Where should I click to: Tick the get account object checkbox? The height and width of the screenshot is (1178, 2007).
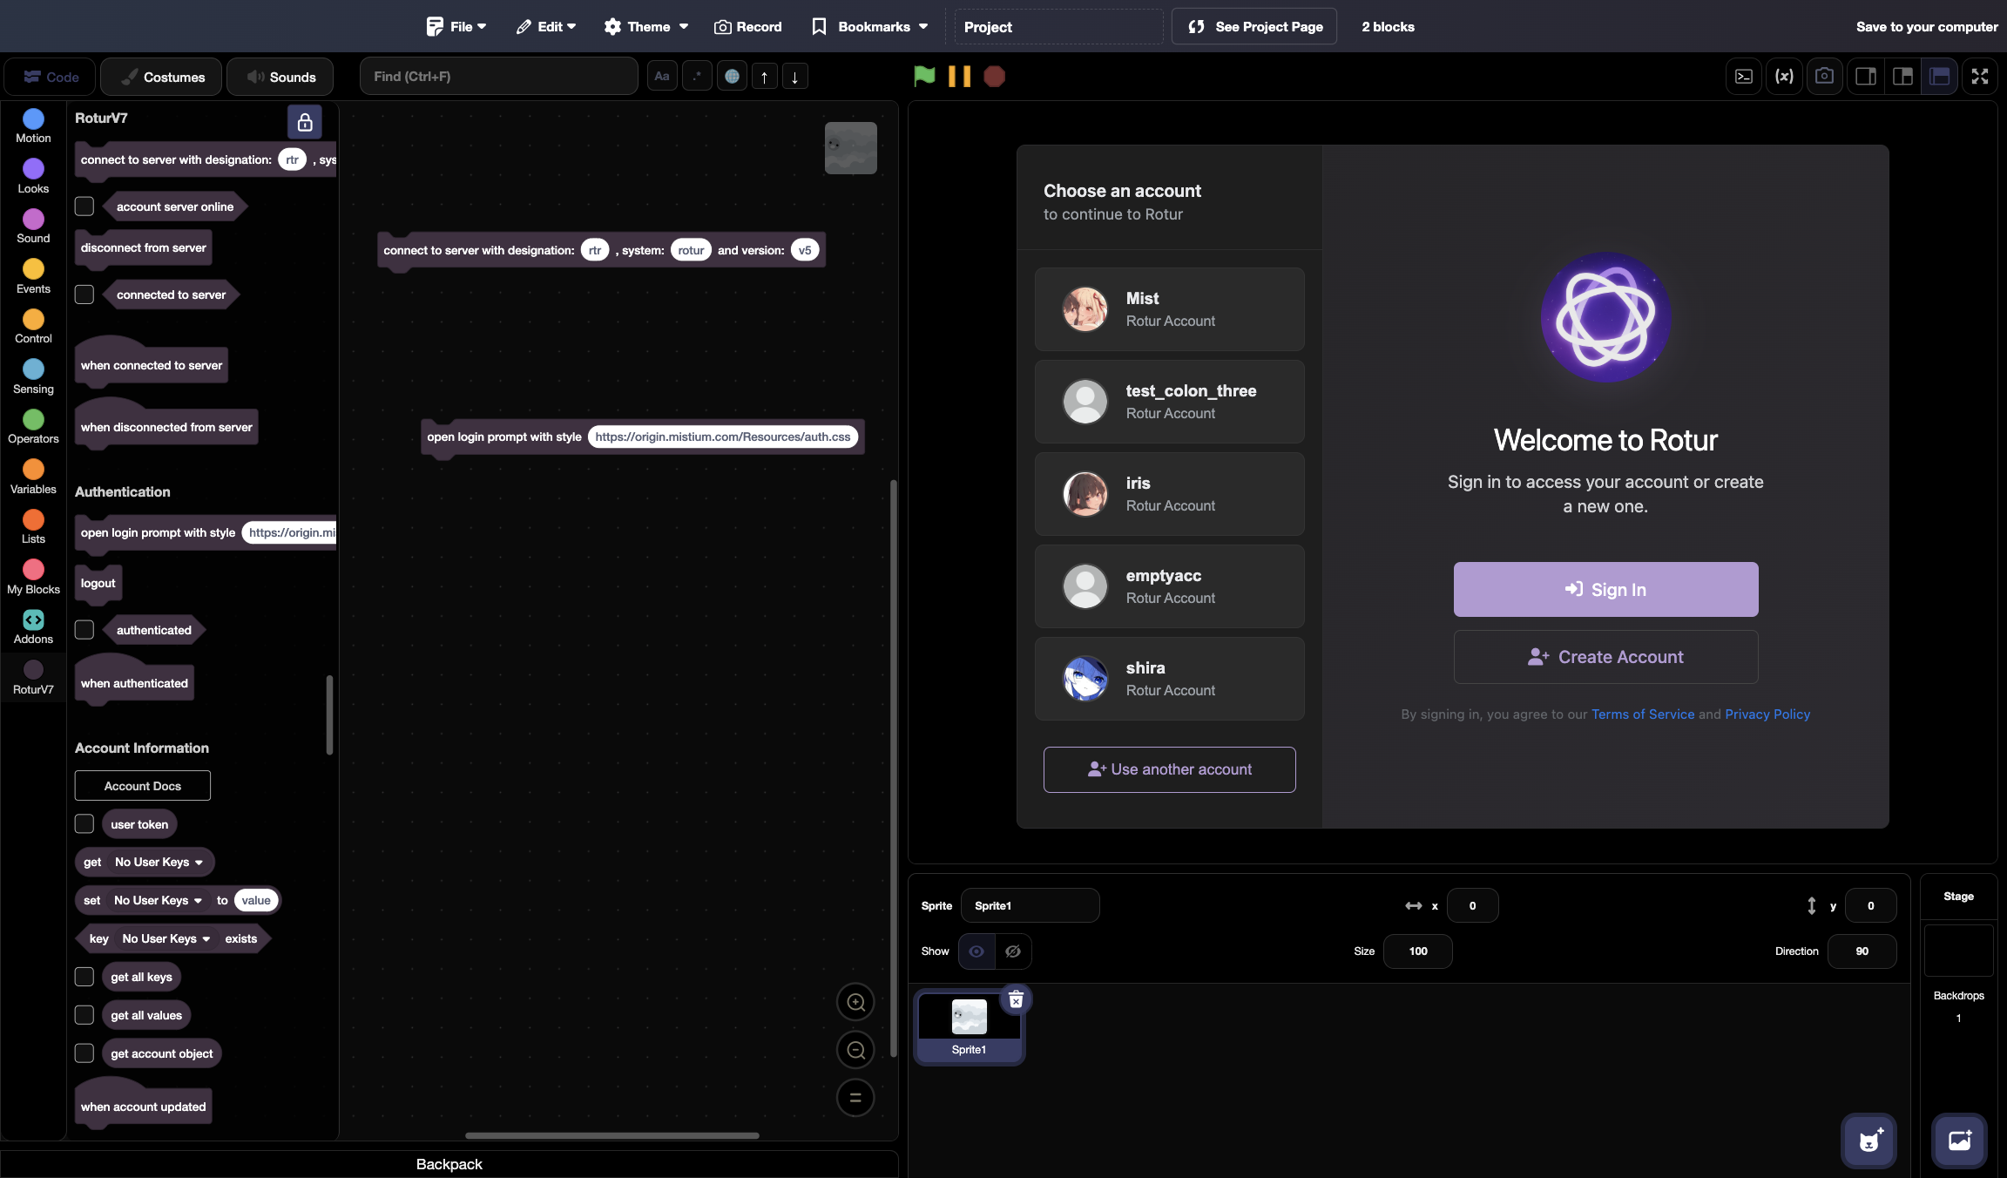84,1053
